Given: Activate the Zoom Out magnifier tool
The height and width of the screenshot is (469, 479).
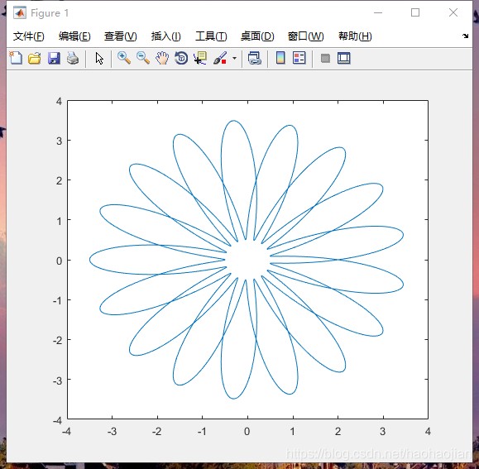Looking at the screenshot, I should point(143,58).
